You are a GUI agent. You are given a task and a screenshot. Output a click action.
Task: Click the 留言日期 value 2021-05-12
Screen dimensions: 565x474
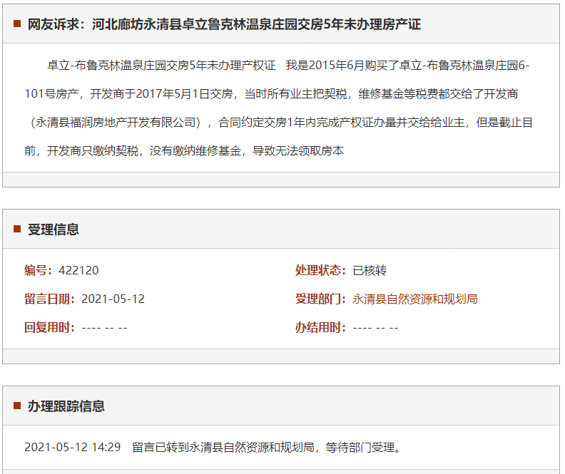(113, 299)
